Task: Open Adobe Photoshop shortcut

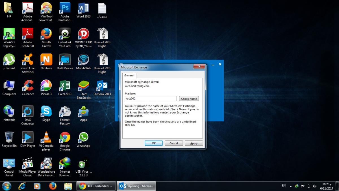Action: [x=65, y=12]
